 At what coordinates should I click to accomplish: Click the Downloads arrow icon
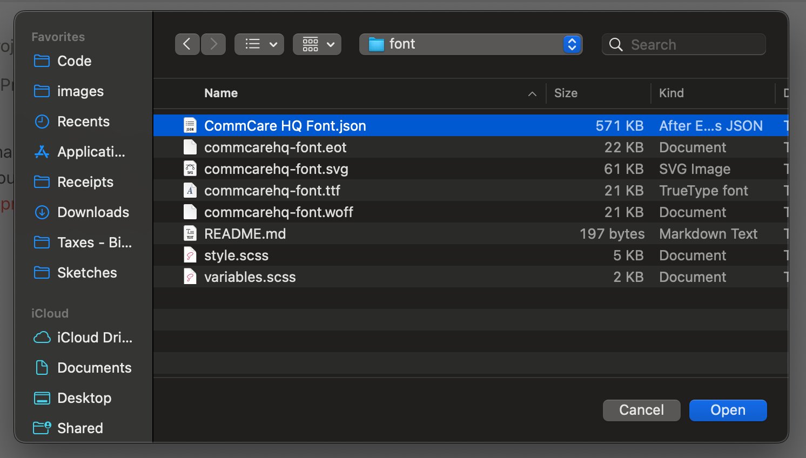(42, 212)
